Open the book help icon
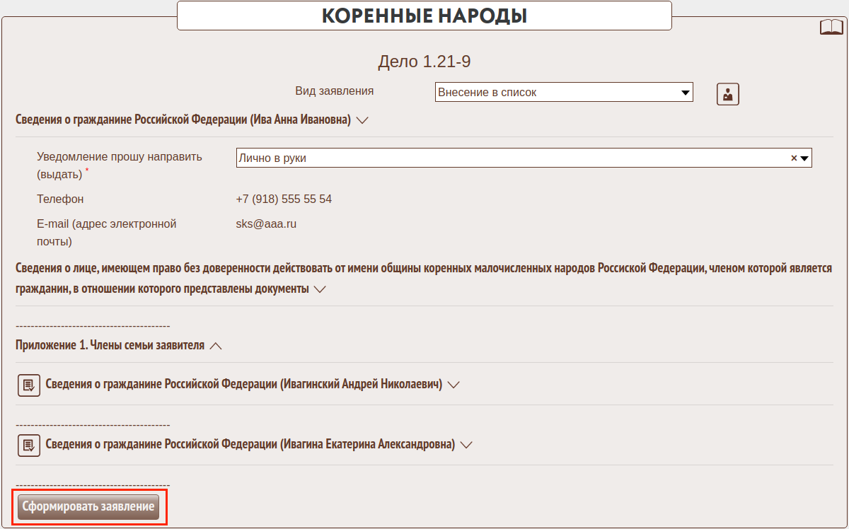The image size is (849, 529). 831,28
